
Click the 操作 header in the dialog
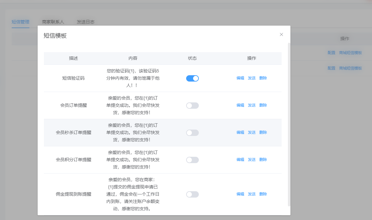(x=252, y=58)
